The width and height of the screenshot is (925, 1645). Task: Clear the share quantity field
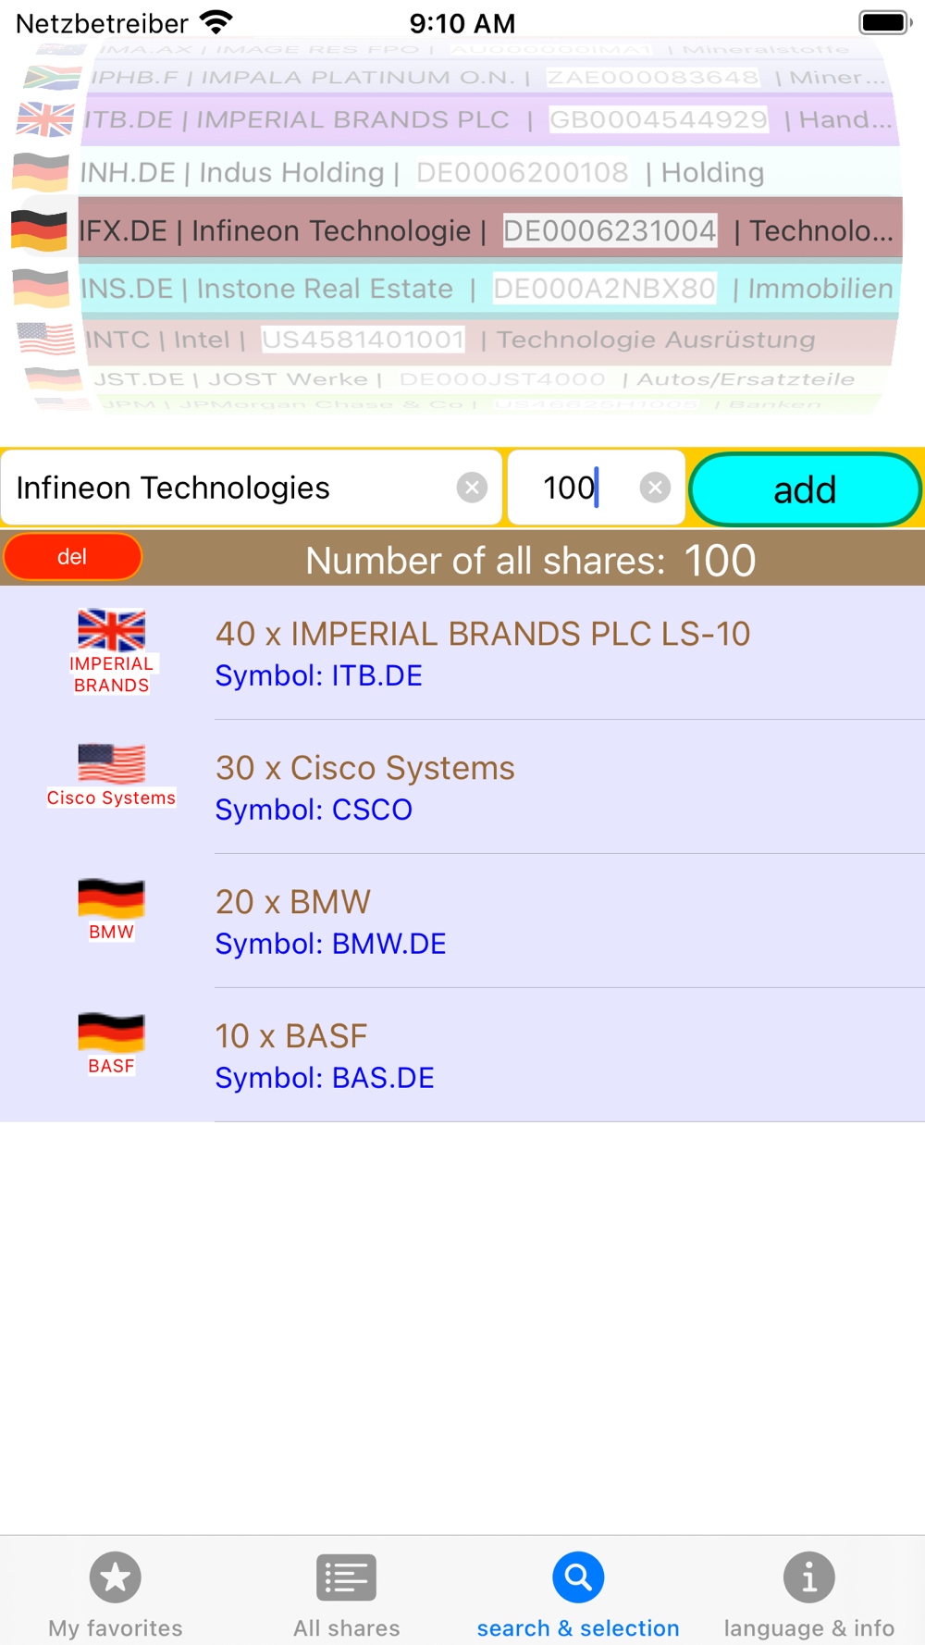tap(655, 488)
